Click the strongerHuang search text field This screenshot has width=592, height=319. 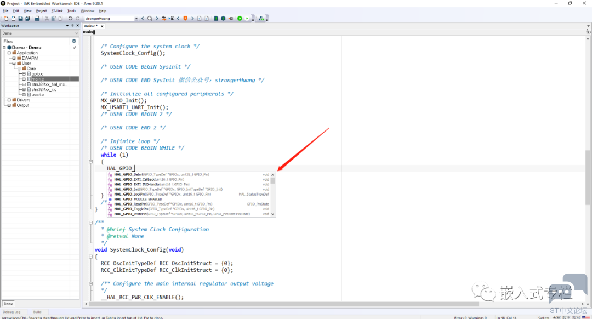pyautogui.click(x=109, y=19)
